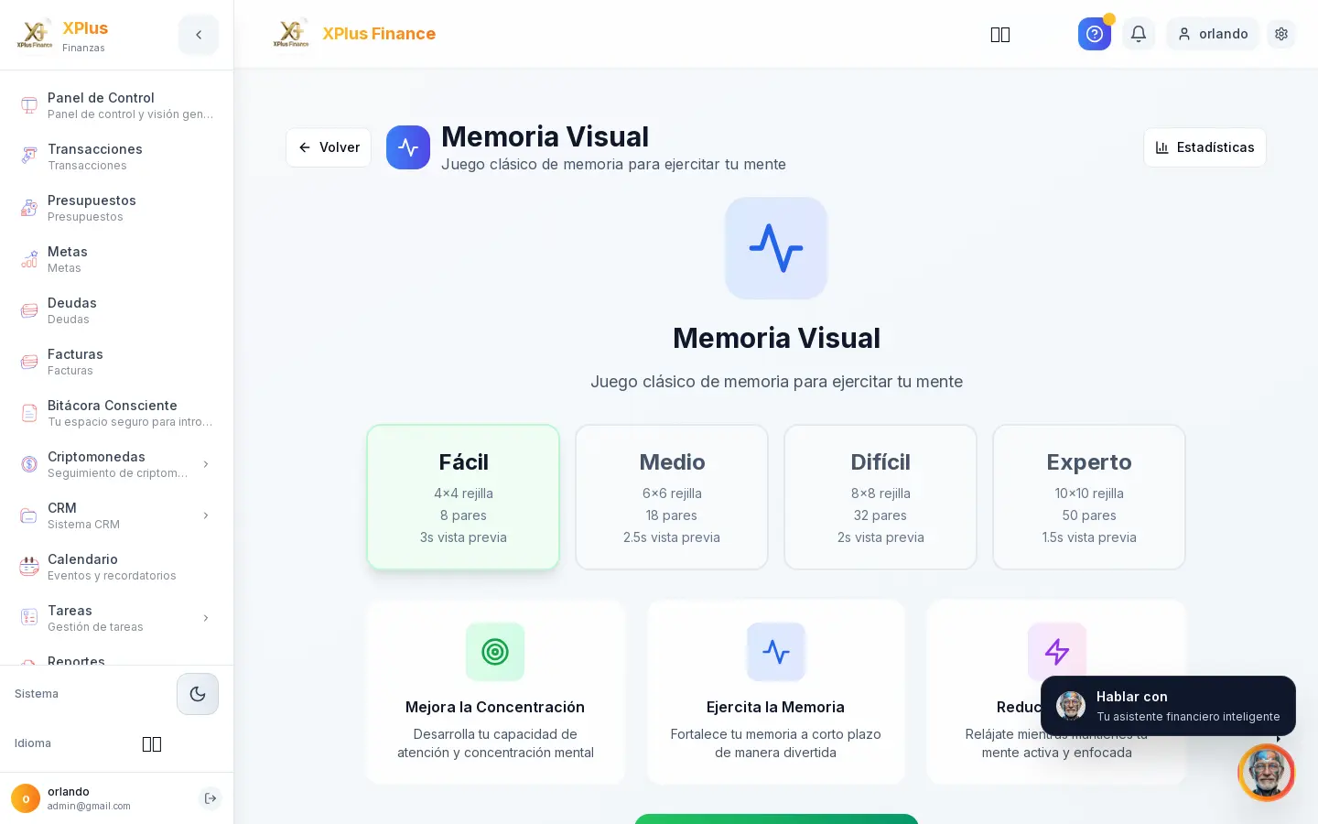The height and width of the screenshot is (824, 1318).
Task: Click the purple lightning bolt icon
Action: (1057, 652)
